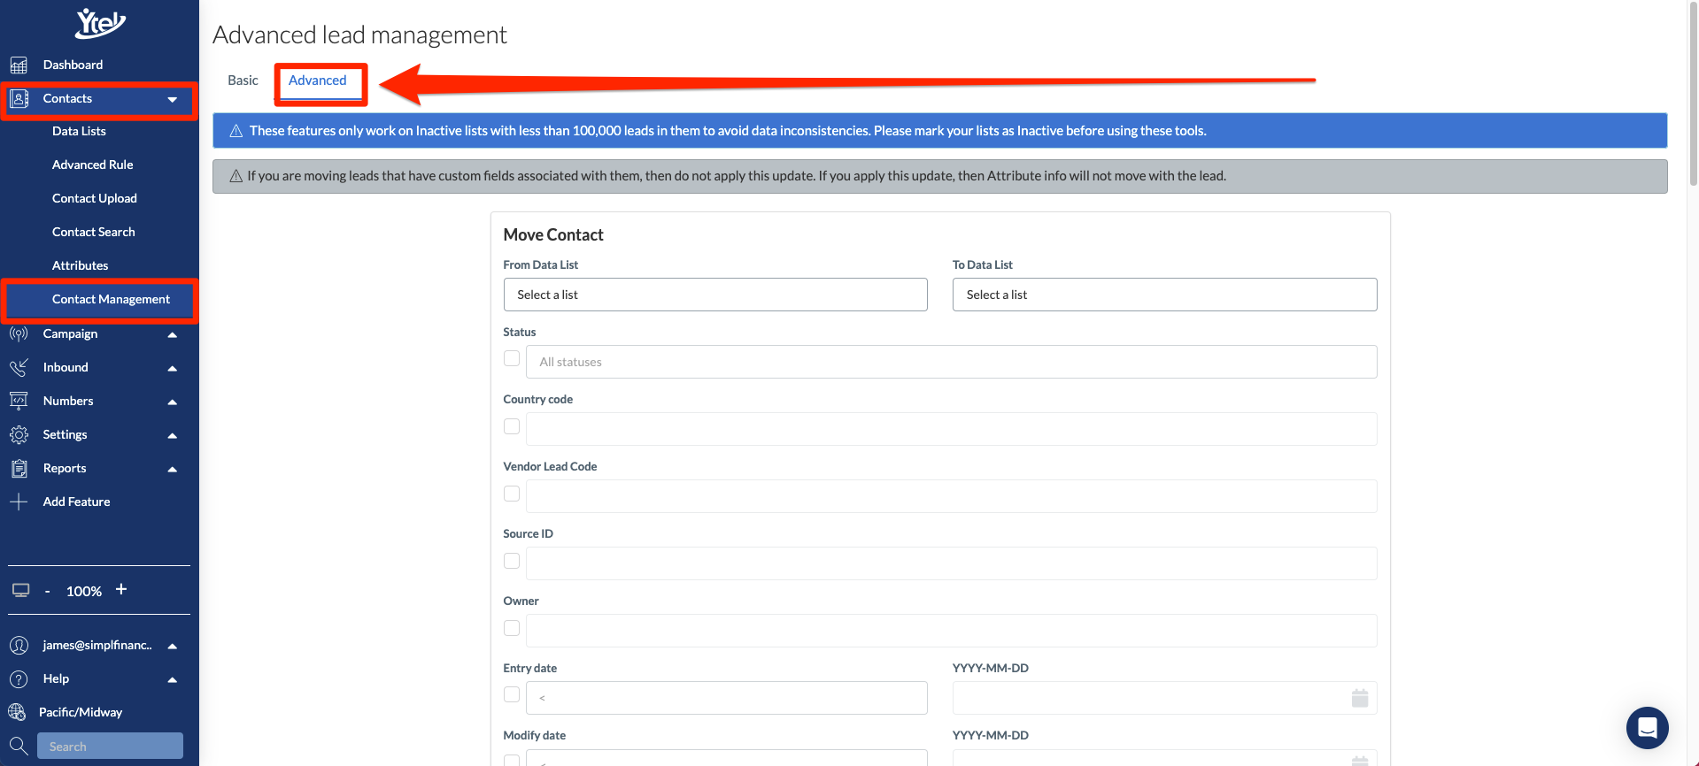Screen dimensions: 1699x766
Task: Enable the Vendor Lead Code checkbox
Action: [x=512, y=494]
